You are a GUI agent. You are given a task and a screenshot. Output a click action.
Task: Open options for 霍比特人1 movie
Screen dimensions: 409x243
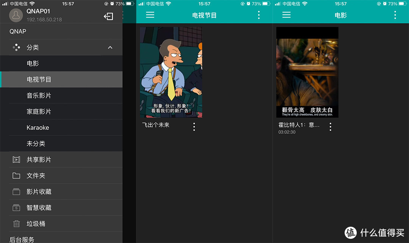tap(330, 127)
